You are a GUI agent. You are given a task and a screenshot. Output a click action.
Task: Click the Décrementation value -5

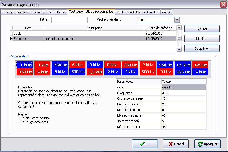pyautogui.click(x=184, y=127)
